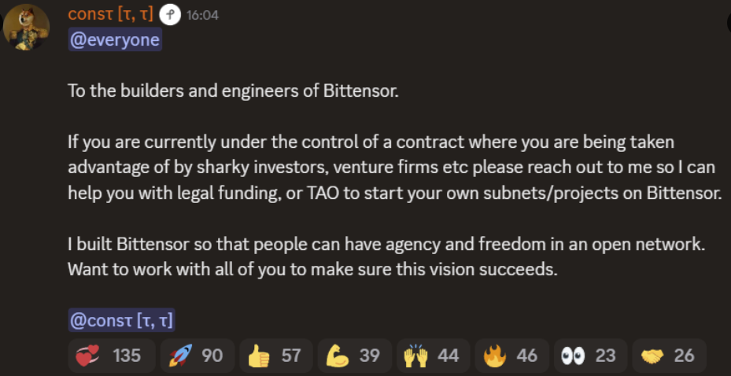This screenshot has width=731, height=376.
Task: Open the message author's profile avatar
Action: coord(26,29)
